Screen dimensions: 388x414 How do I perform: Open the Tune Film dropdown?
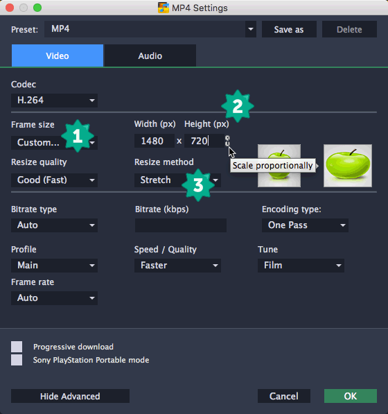coord(301,266)
